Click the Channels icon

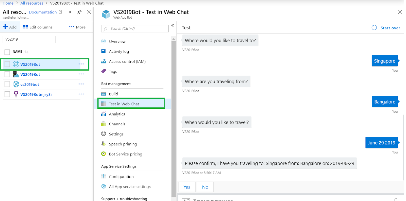click(104, 124)
